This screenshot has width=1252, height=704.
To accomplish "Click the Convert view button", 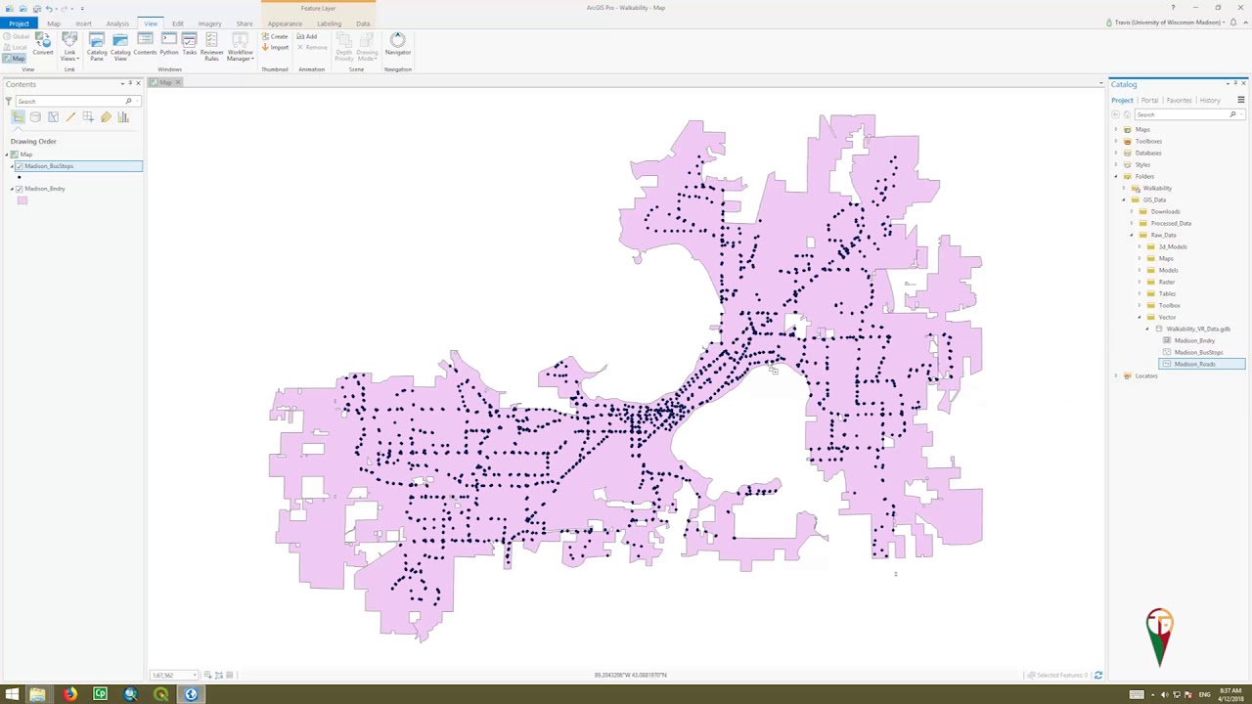I will click(x=43, y=44).
